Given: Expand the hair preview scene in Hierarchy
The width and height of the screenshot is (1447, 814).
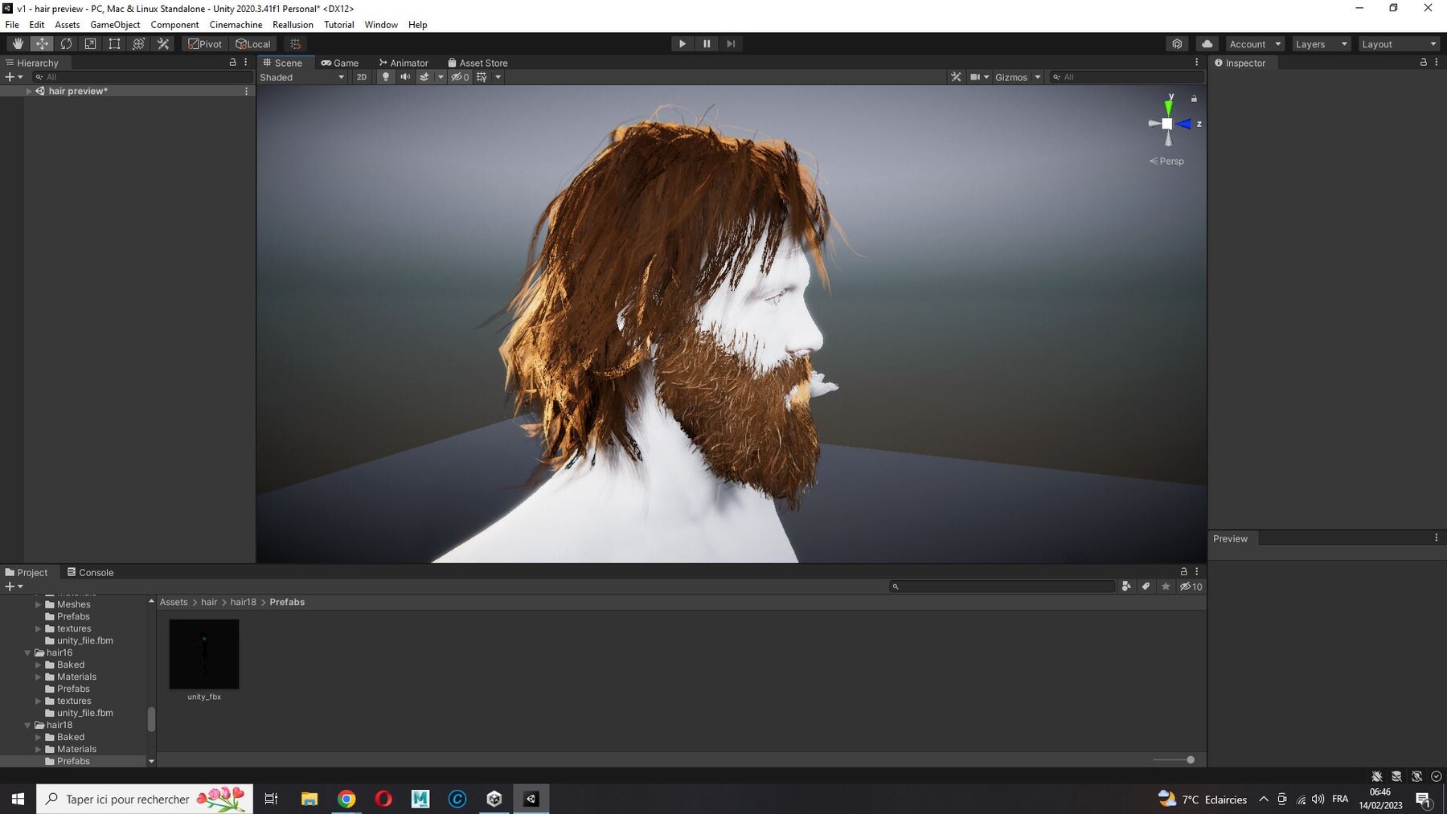Looking at the screenshot, I should point(29,91).
